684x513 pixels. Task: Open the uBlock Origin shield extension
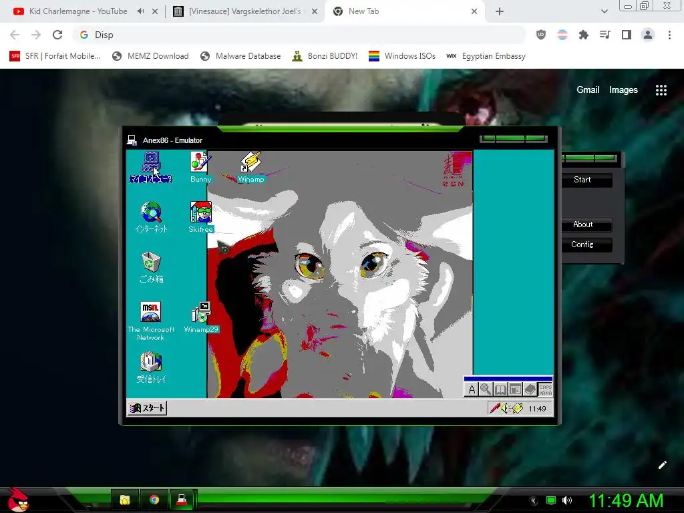point(541,35)
